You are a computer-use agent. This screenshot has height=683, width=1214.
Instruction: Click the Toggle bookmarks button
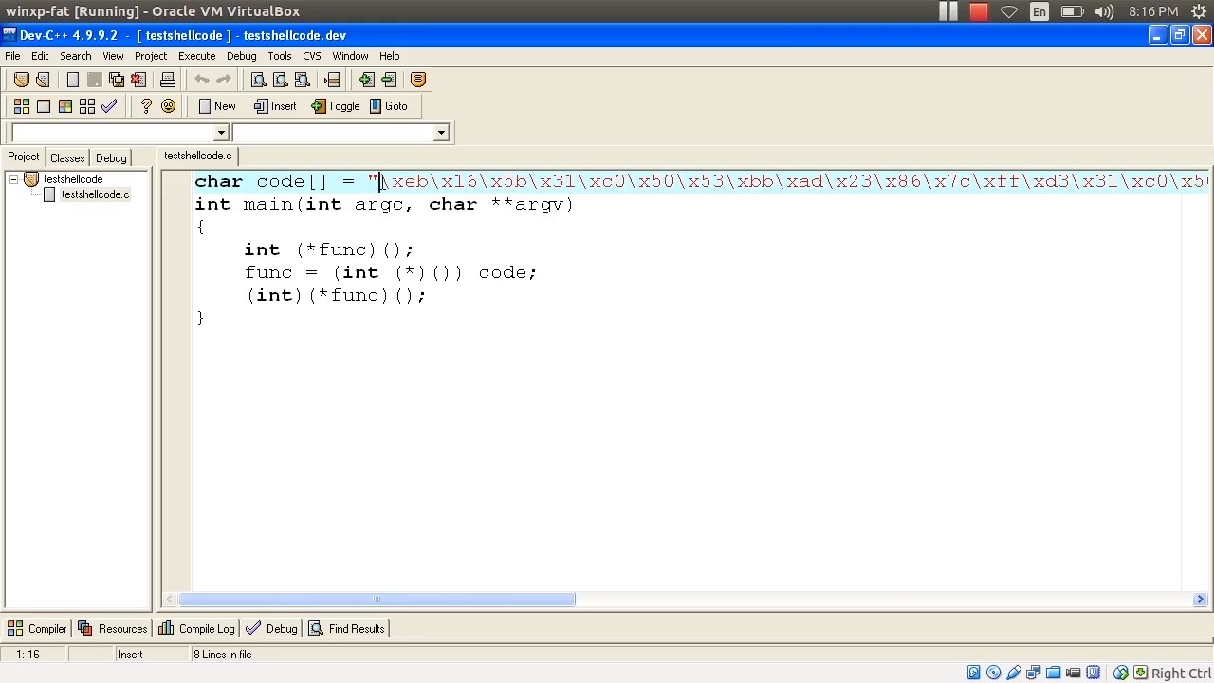336,106
